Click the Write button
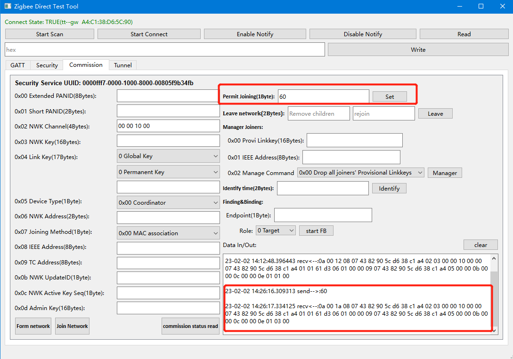This screenshot has height=359, width=513. click(x=418, y=50)
